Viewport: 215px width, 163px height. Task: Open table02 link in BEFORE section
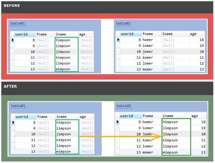click(123, 23)
